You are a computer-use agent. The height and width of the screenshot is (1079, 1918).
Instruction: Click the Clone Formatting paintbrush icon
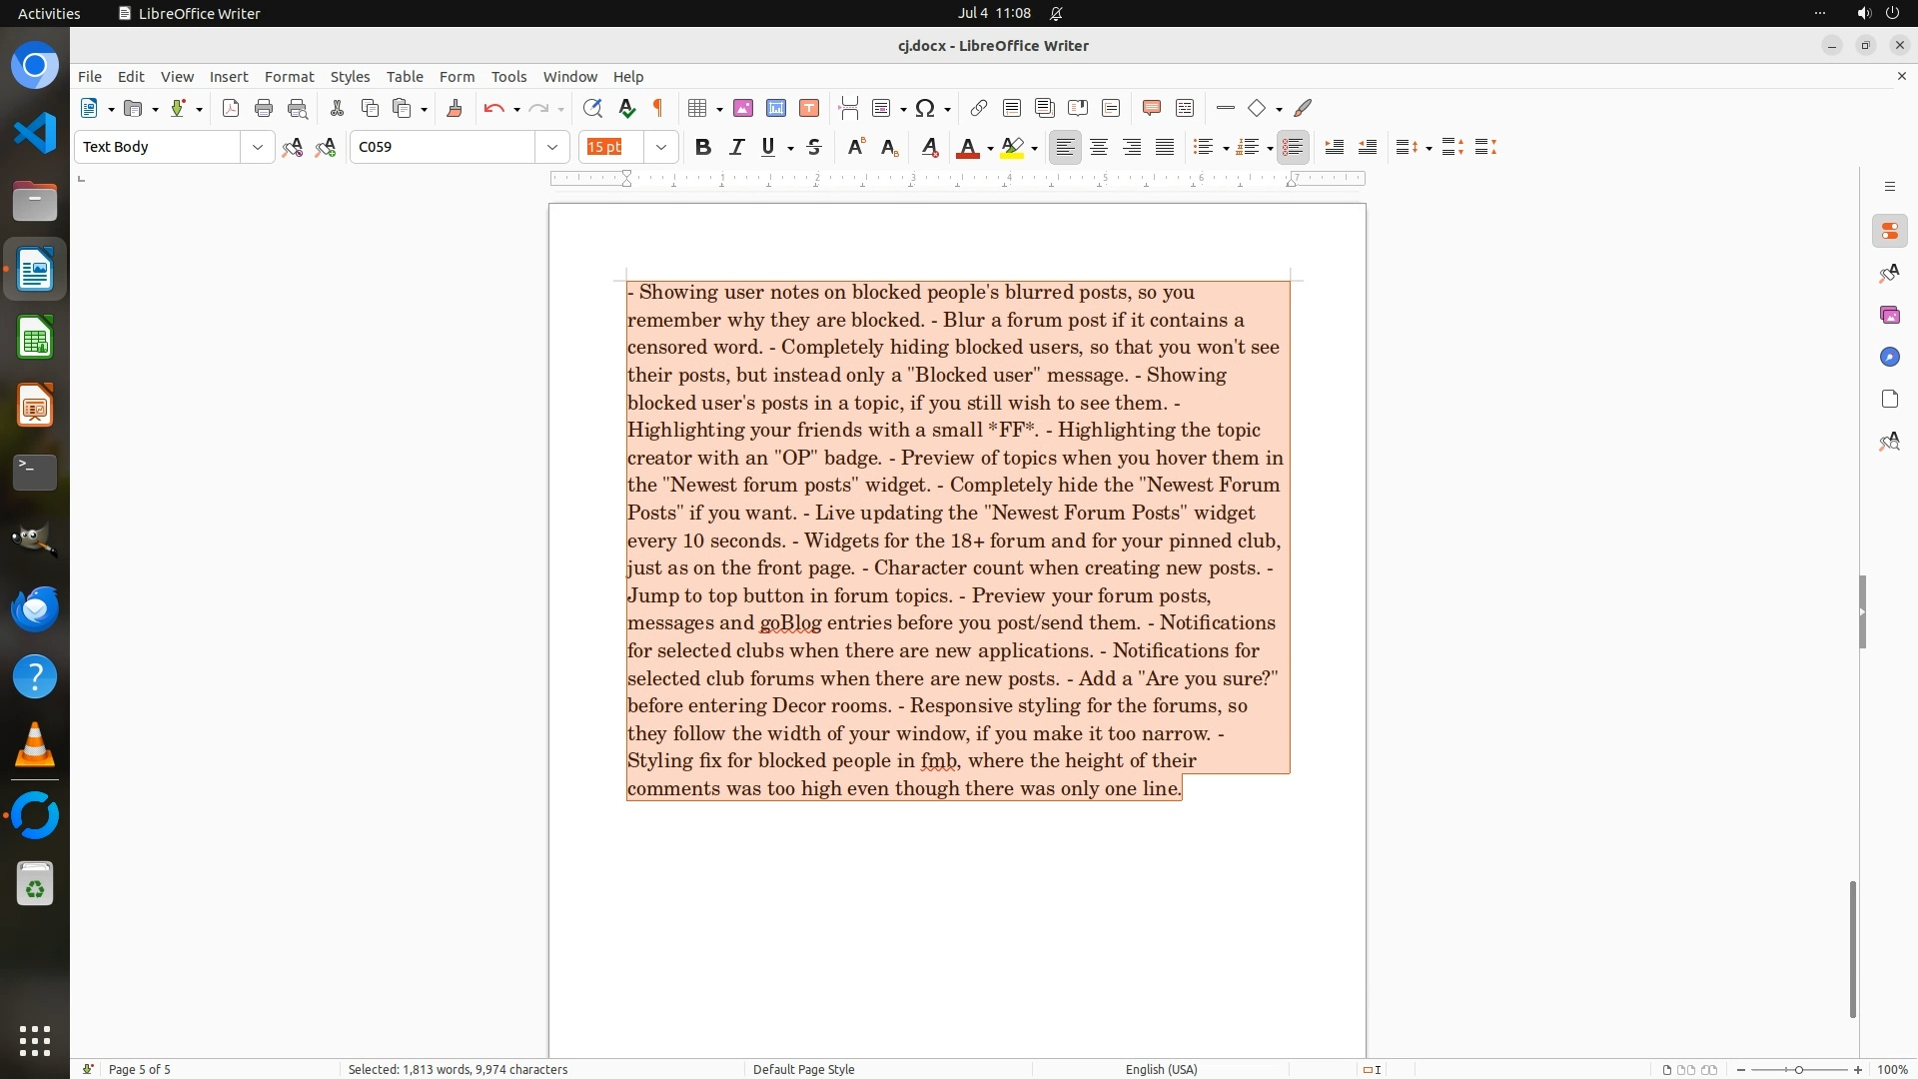(x=455, y=108)
